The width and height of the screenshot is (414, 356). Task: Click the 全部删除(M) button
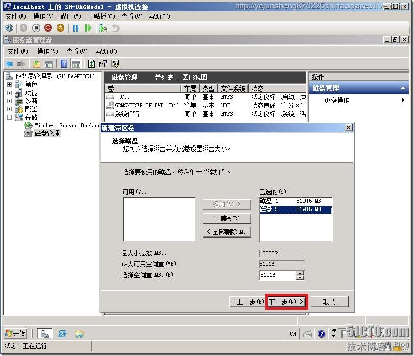tap(226, 233)
